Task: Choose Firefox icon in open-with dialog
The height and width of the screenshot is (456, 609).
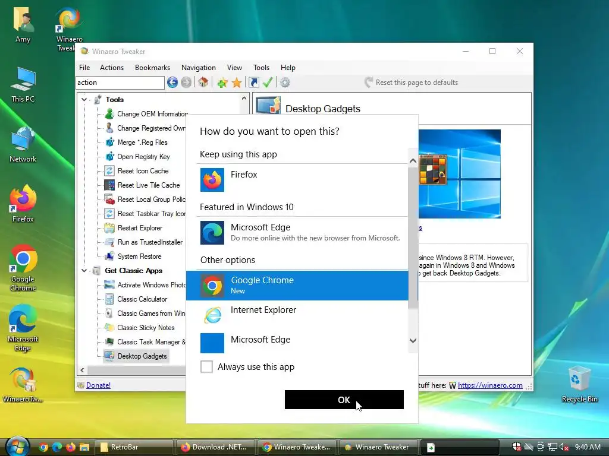Action: (x=212, y=179)
